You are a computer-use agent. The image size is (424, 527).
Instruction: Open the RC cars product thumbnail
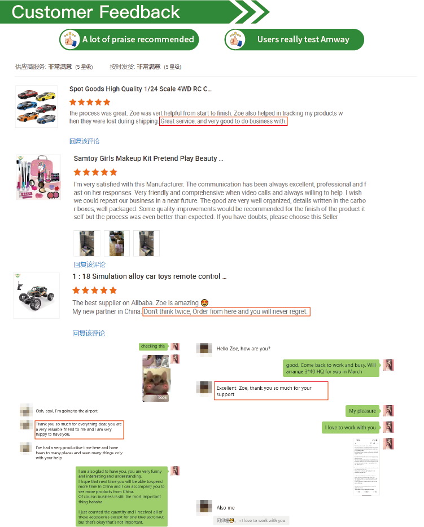(x=36, y=107)
